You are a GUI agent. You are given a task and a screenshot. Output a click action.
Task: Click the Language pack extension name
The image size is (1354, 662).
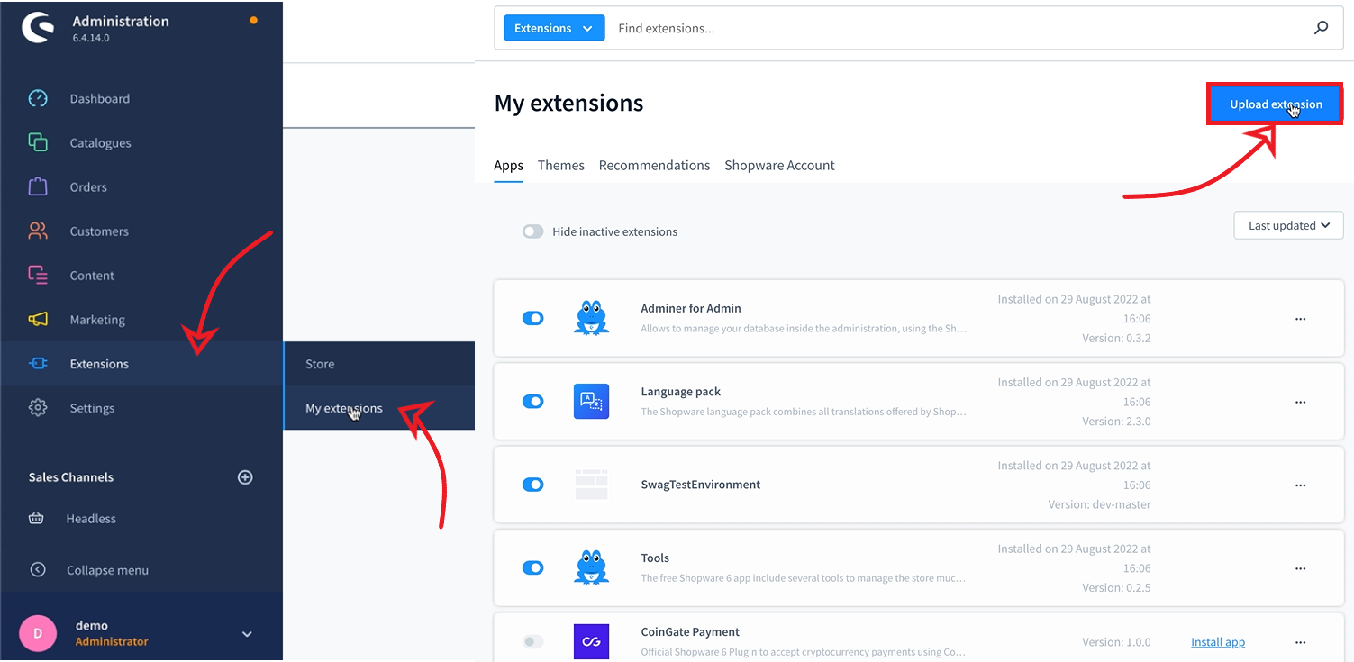681,392
